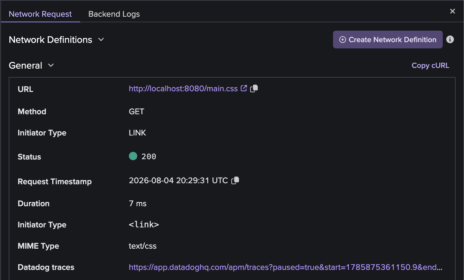Select the text/css MIME type value
The width and height of the screenshot is (464, 280).
point(142,246)
